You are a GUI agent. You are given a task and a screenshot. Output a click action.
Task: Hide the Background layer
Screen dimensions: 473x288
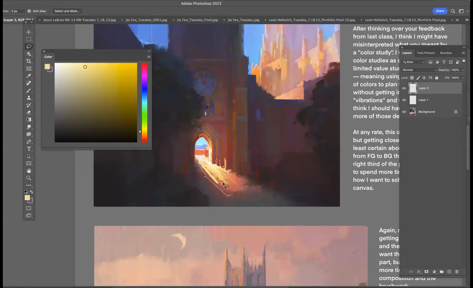[x=404, y=112]
